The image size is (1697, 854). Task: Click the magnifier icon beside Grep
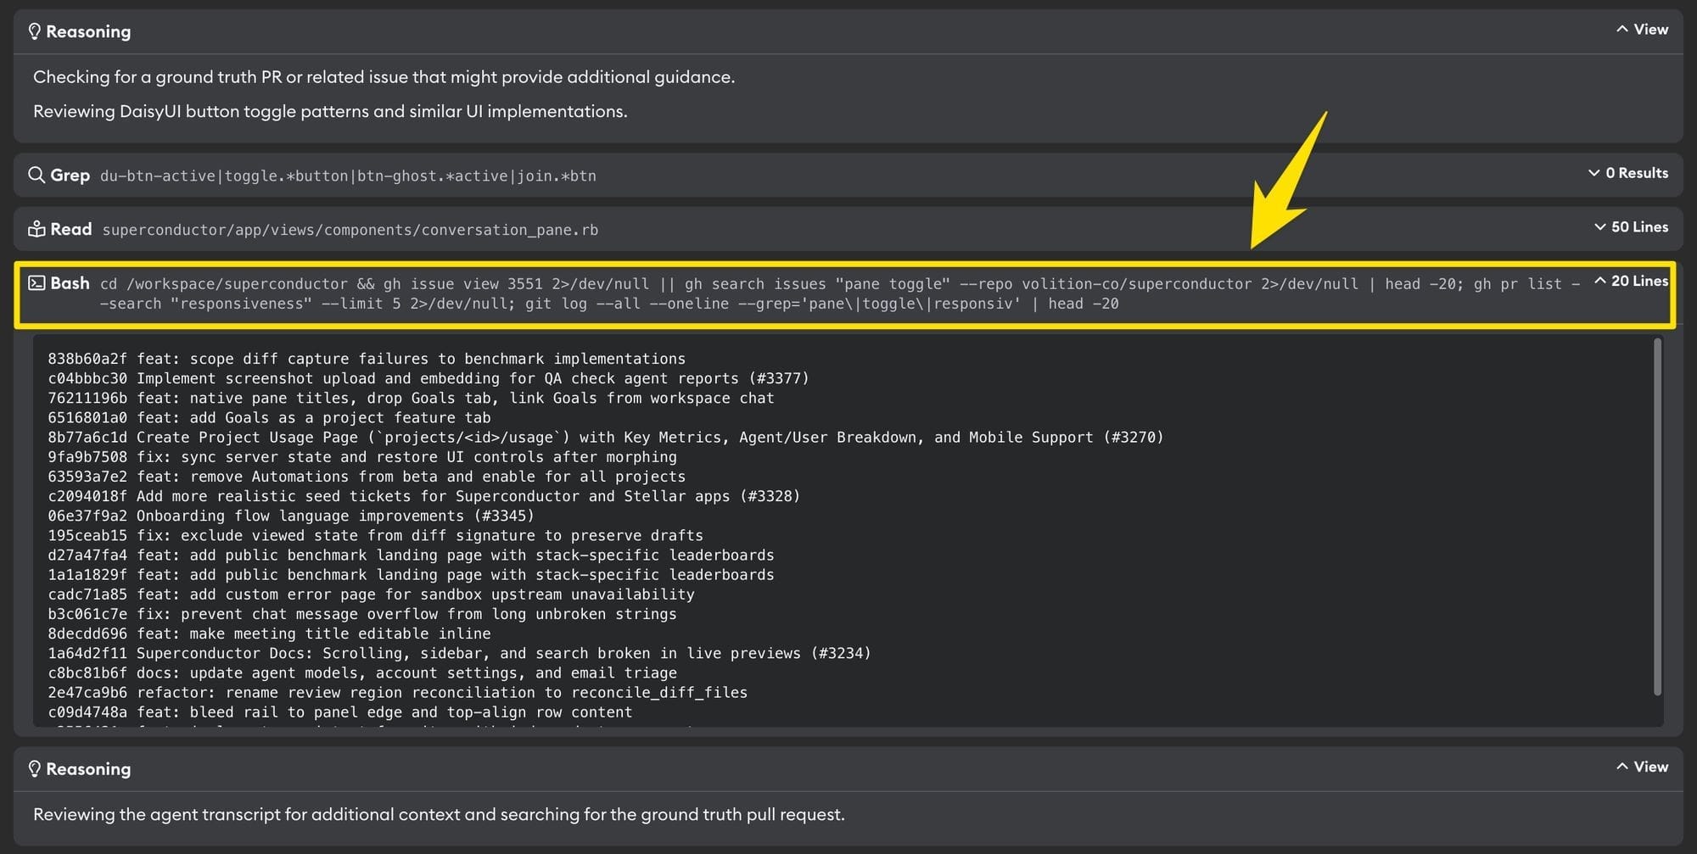[x=36, y=175]
